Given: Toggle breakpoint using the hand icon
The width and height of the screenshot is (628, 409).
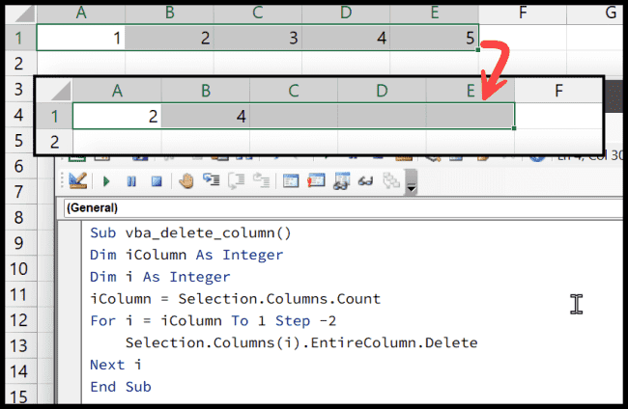Looking at the screenshot, I should (186, 180).
